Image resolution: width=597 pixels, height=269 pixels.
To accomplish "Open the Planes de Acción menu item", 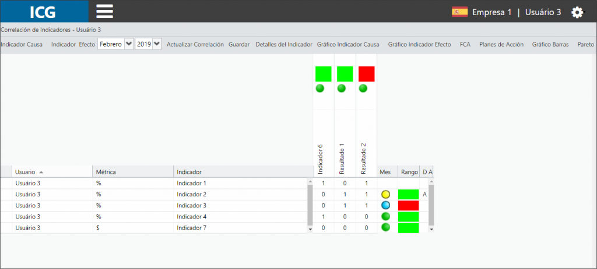I will pyautogui.click(x=501, y=44).
